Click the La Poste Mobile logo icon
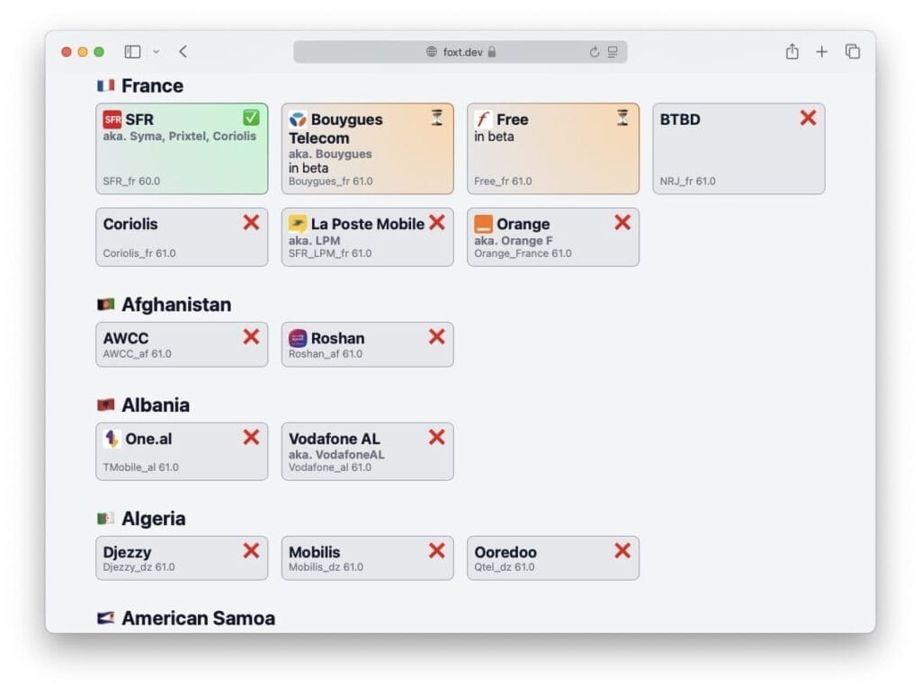 [296, 224]
